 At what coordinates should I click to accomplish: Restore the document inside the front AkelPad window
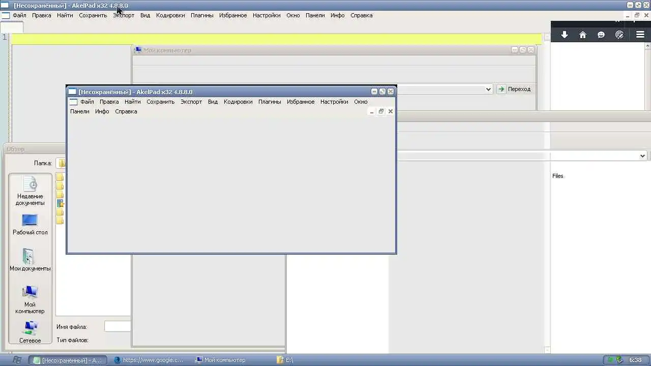click(x=381, y=111)
